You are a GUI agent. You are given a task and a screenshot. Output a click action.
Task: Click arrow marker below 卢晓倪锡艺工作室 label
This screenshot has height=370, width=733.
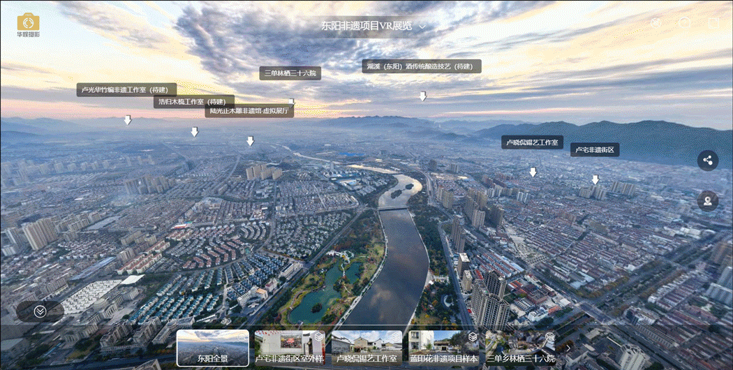(533, 172)
